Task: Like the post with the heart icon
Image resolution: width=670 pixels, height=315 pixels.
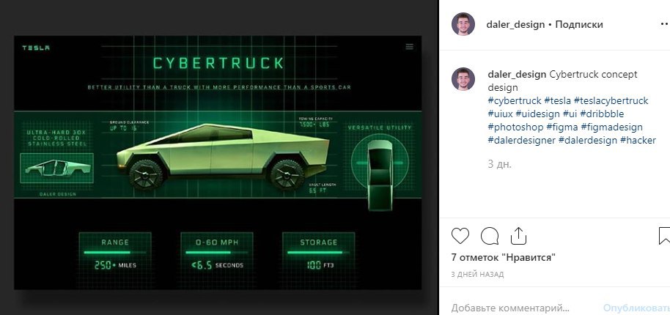Action: [460, 236]
